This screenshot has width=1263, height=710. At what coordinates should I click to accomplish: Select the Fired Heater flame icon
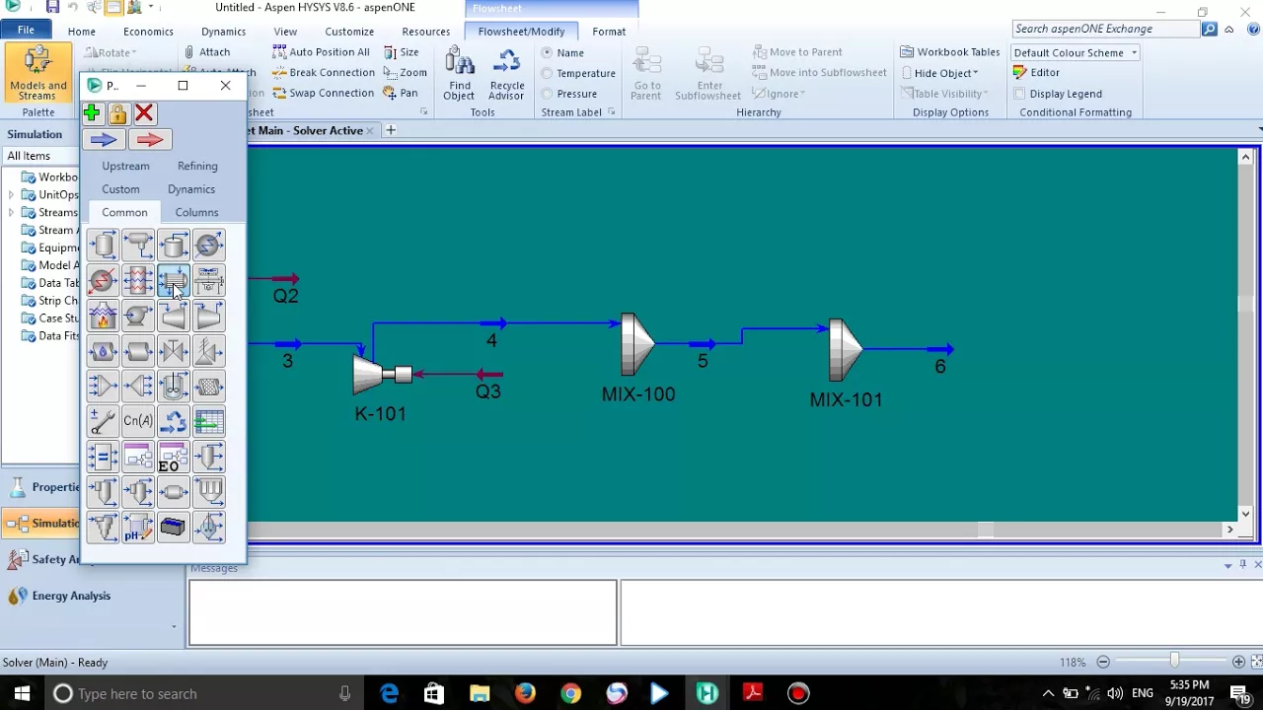tap(103, 317)
